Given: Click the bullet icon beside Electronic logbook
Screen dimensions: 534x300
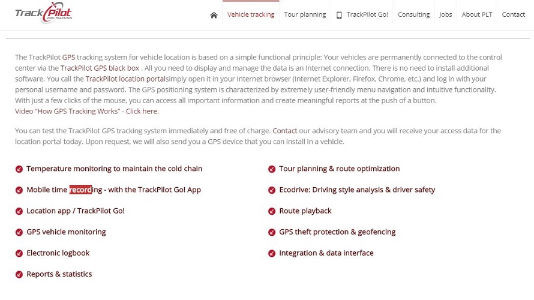Looking at the screenshot, I should pos(19,253).
